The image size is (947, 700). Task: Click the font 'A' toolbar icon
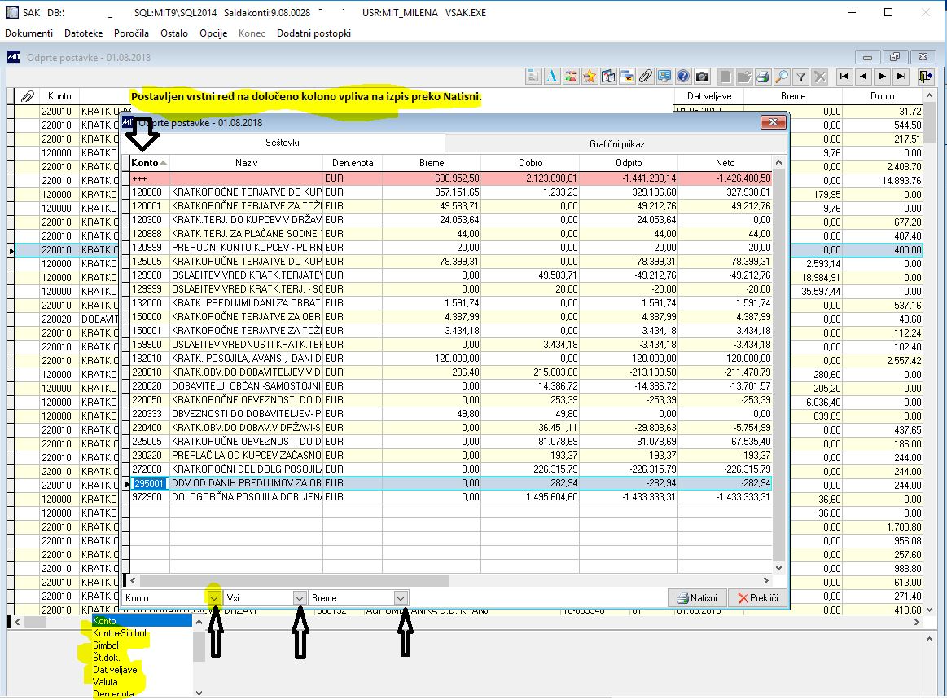coord(551,76)
